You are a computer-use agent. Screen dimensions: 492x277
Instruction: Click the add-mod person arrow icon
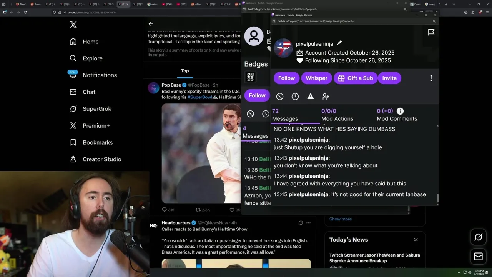(x=326, y=97)
